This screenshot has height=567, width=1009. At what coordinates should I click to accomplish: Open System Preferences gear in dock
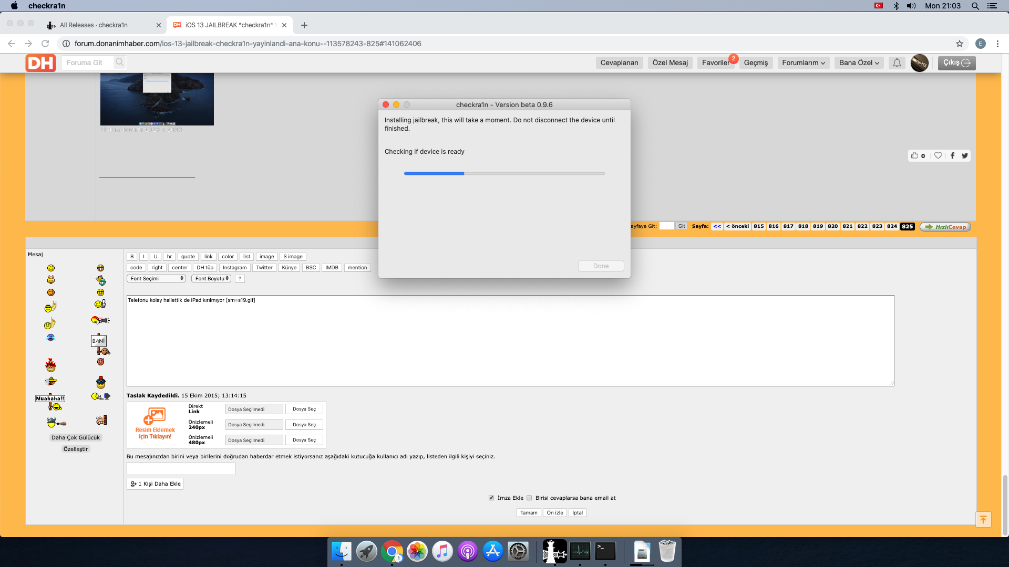[x=518, y=551]
